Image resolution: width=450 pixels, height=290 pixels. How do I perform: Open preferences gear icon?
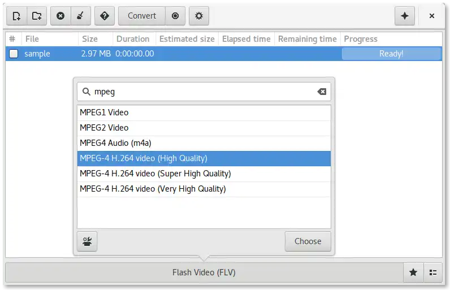point(199,16)
